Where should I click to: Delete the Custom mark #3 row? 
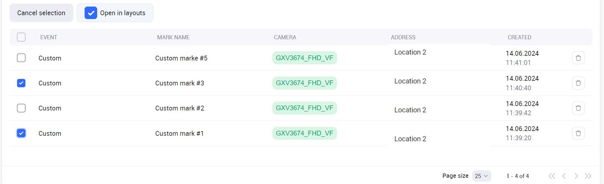pos(578,83)
